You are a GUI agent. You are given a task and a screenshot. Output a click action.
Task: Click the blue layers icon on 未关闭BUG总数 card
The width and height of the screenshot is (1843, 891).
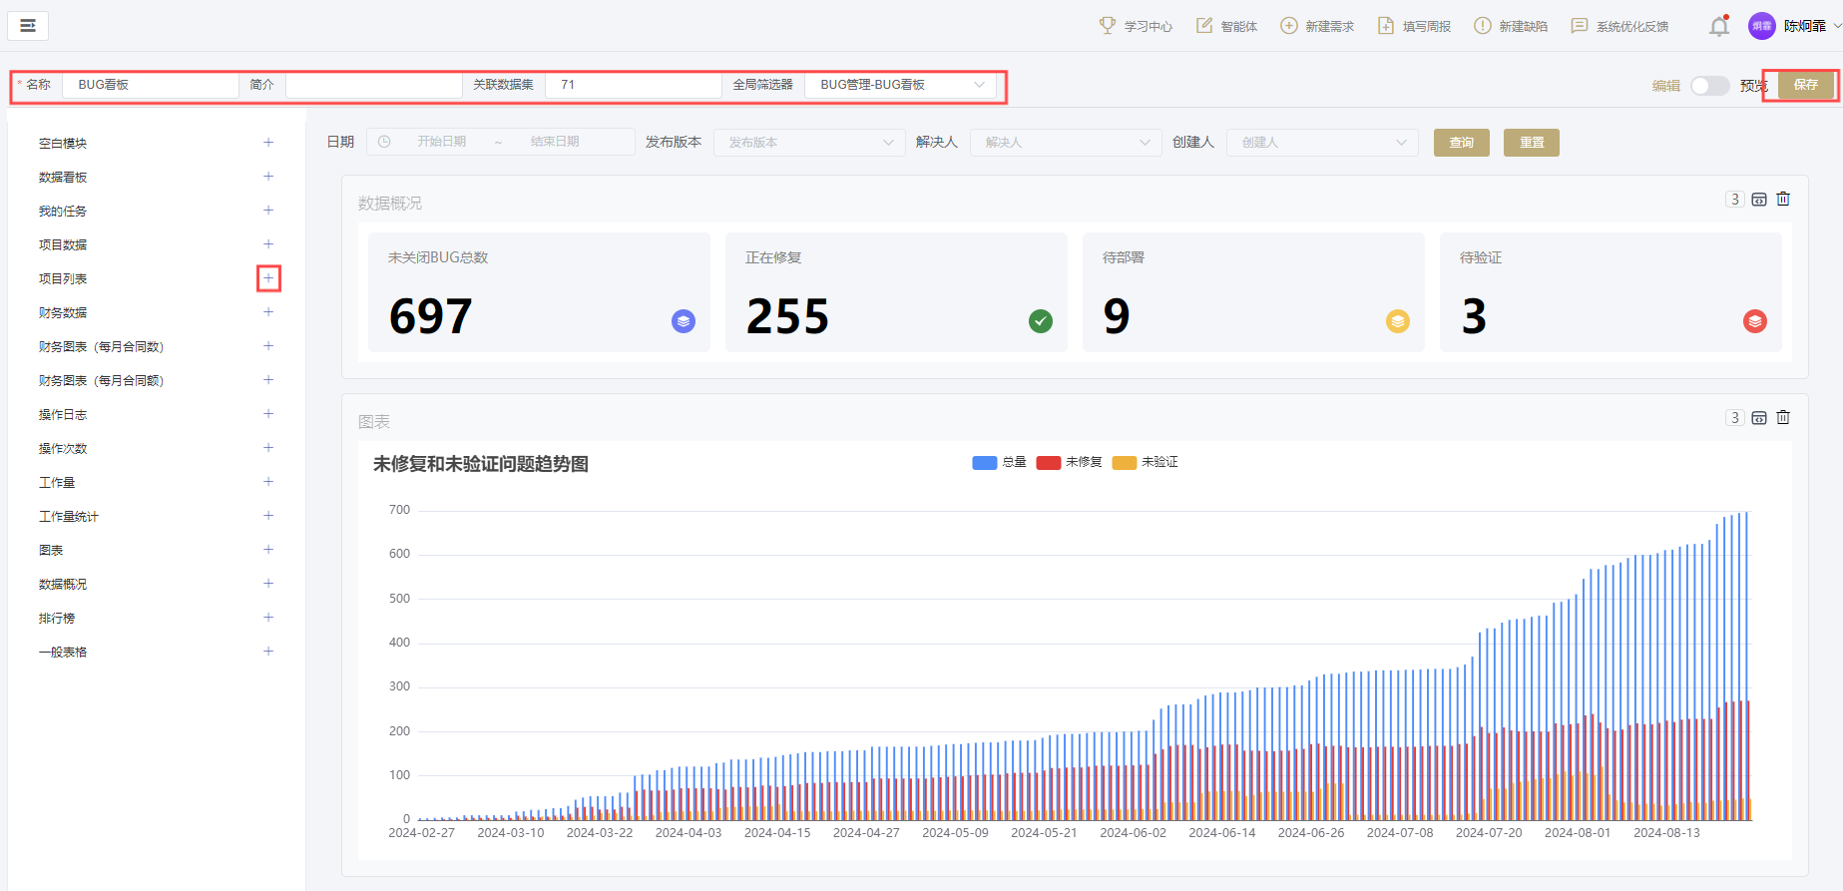point(684,321)
